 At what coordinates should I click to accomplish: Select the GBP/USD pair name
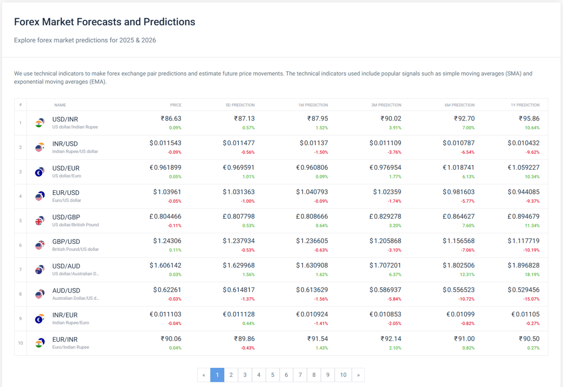click(x=66, y=242)
